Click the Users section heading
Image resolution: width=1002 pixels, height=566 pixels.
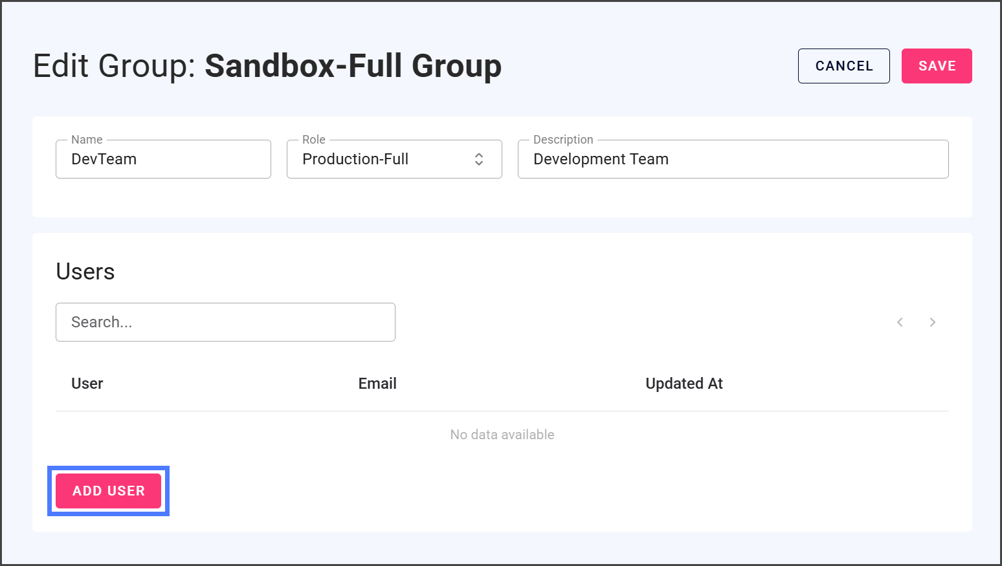click(85, 272)
